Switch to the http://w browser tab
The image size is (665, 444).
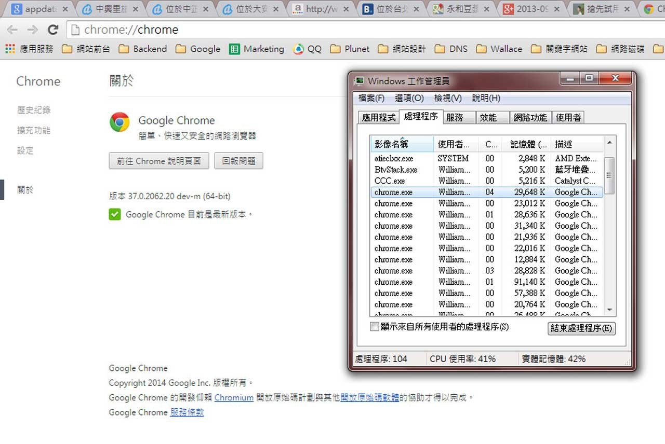pyautogui.click(x=321, y=9)
